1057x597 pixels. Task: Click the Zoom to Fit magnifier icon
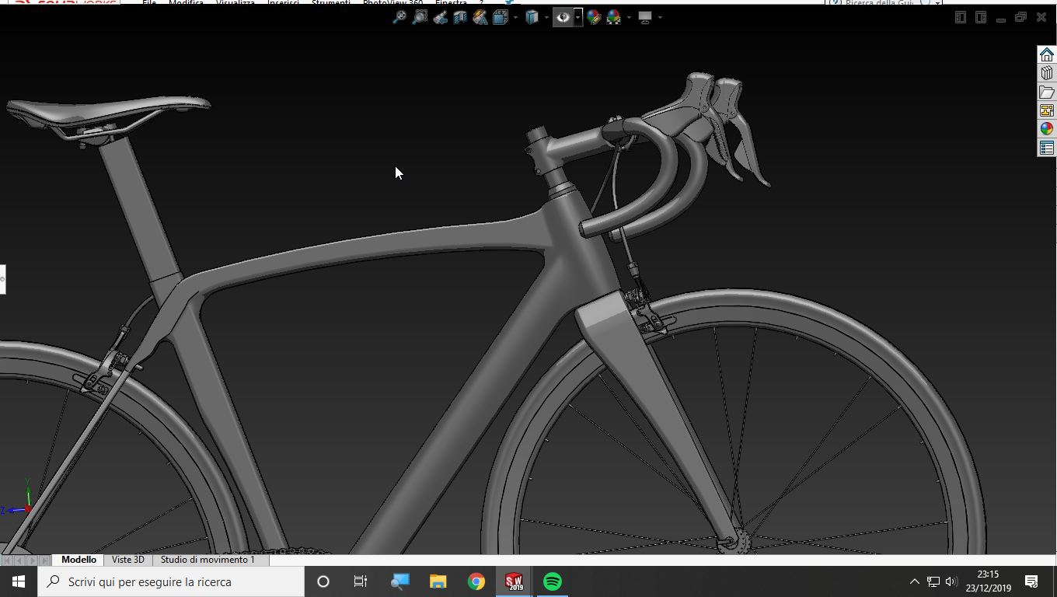pyautogui.click(x=399, y=17)
